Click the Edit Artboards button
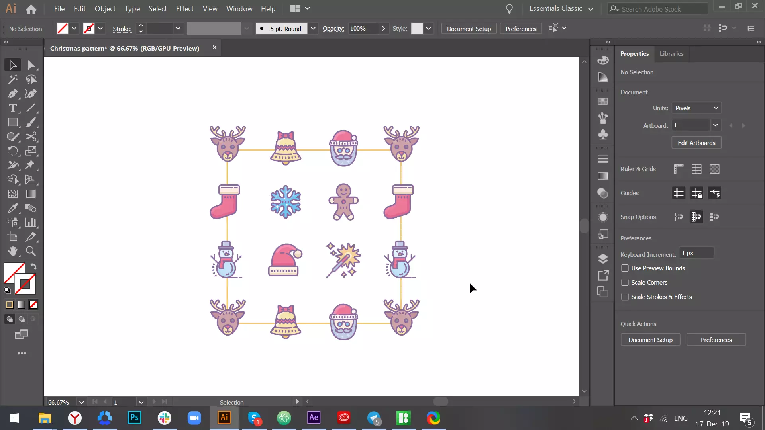 click(696, 143)
